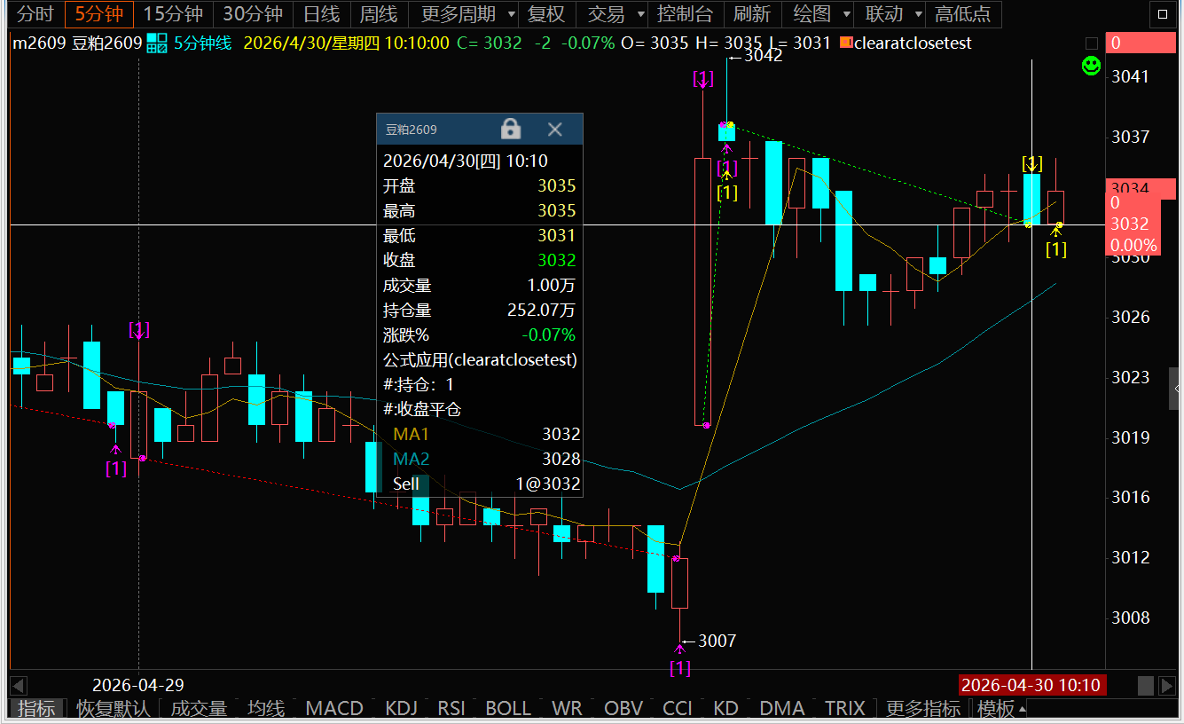Screen dimensions: 1184x724
Task: Toggle the small checkbox near the top-right price axis
Action: [x=1092, y=43]
